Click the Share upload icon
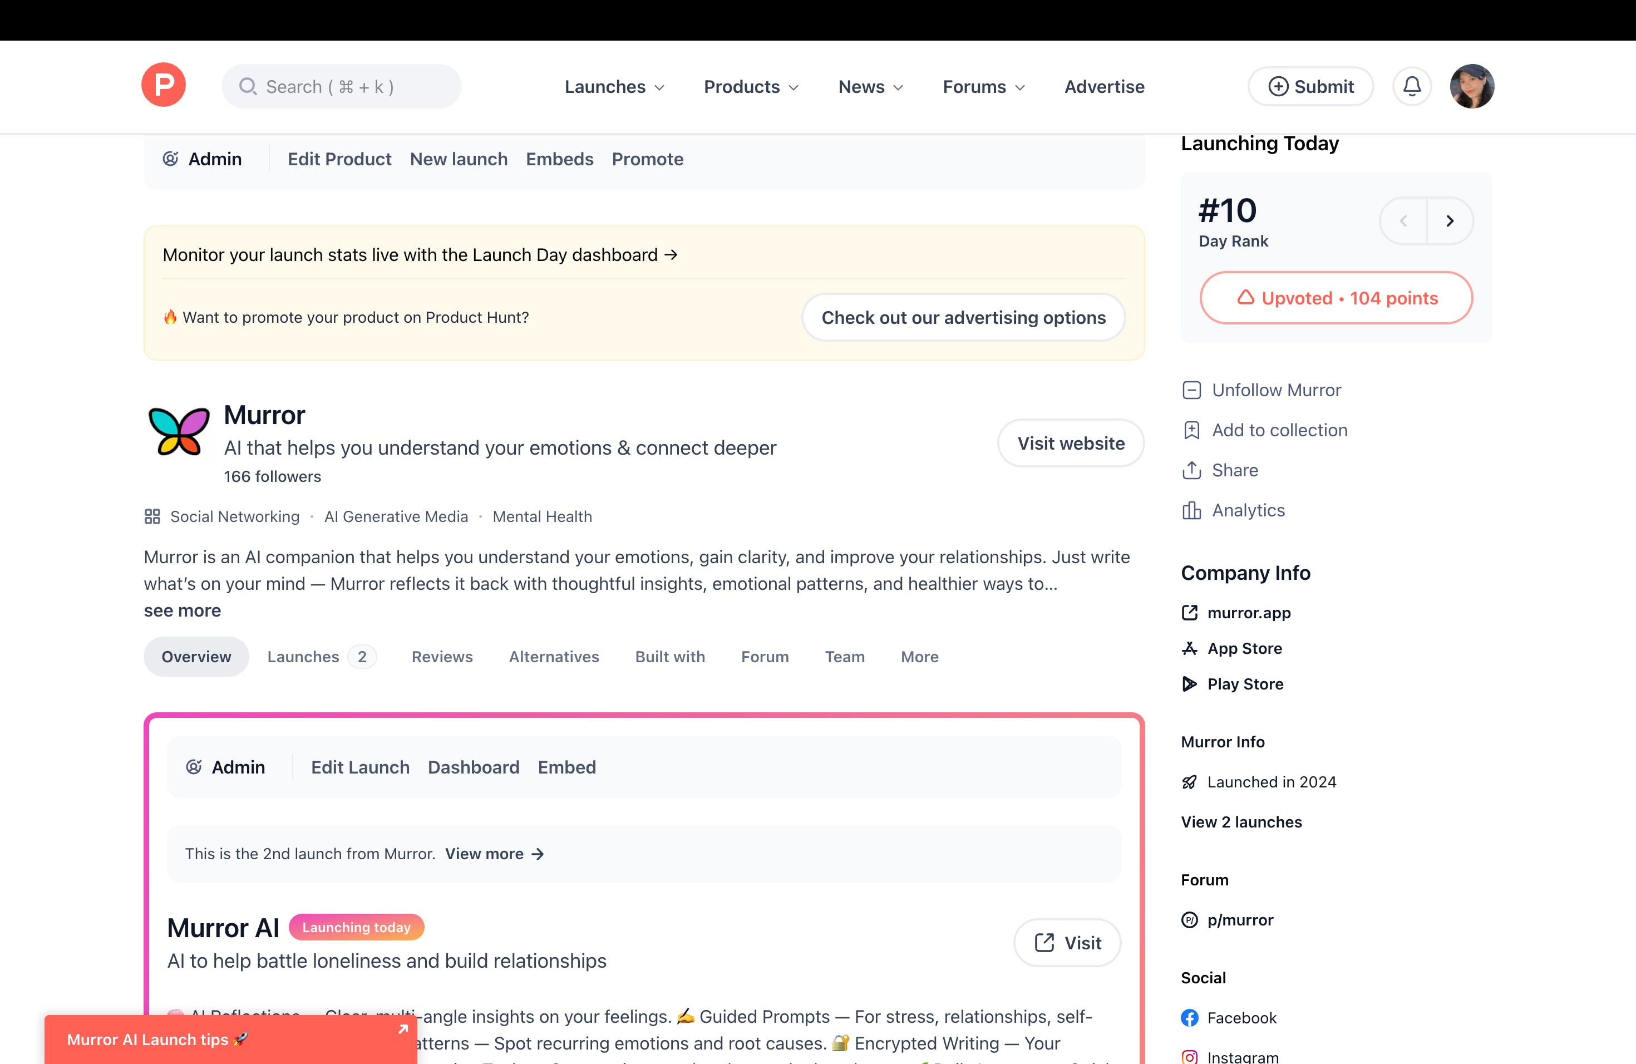 (1191, 470)
